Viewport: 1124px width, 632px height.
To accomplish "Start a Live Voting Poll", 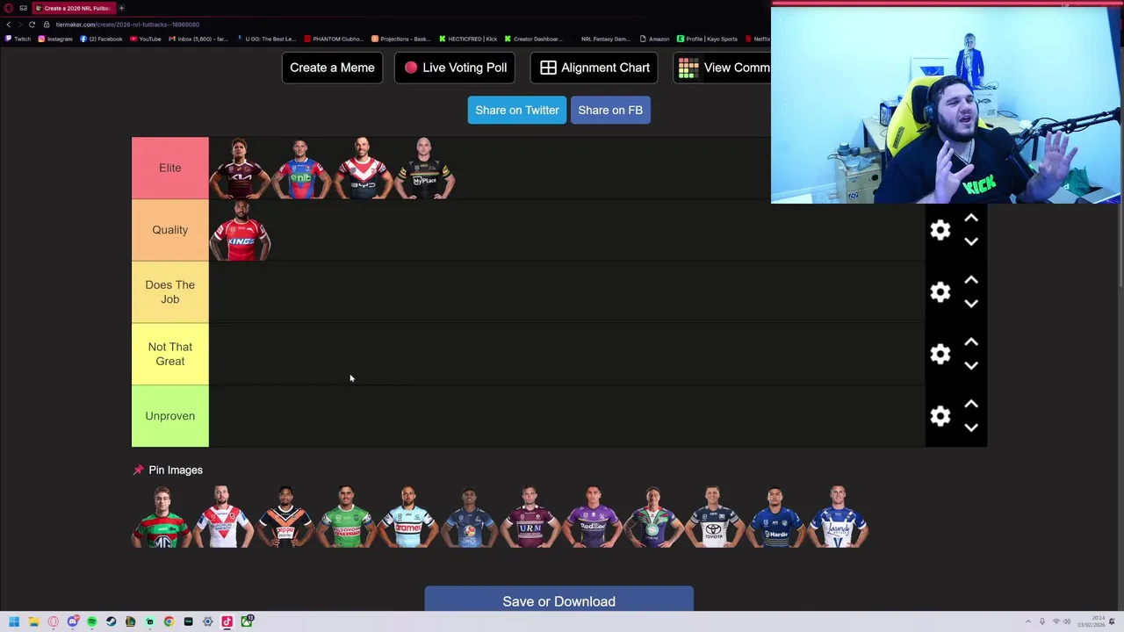I will tap(456, 68).
